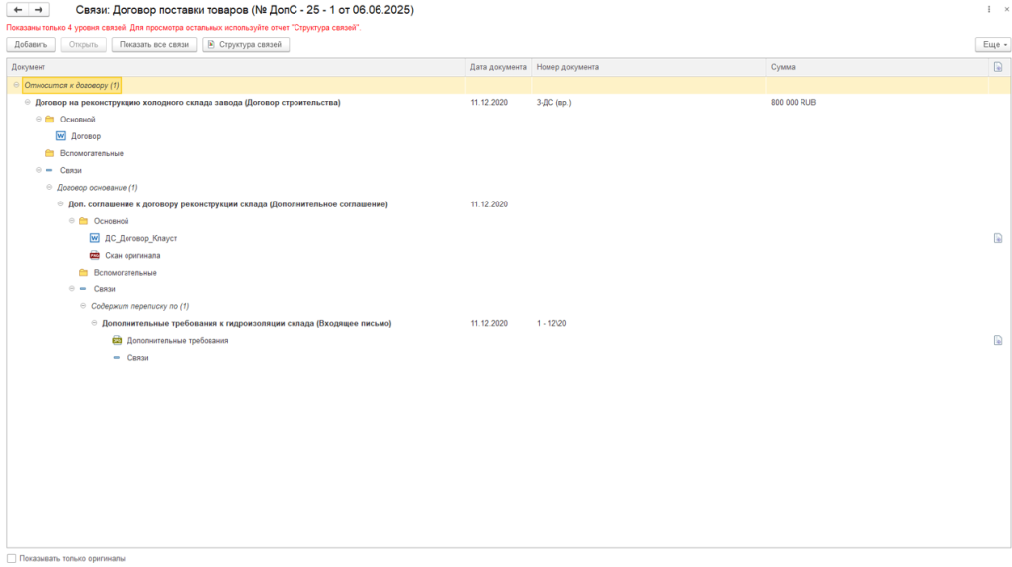This screenshot has height=567, width=1012.
Task: Click the Добавить button
Action: coord(32,45)
